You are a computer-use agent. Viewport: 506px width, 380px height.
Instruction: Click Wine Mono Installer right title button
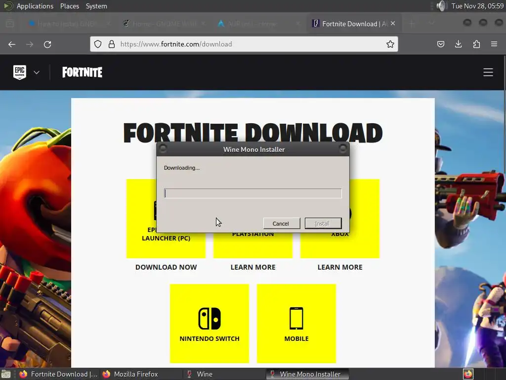[343, 148]
